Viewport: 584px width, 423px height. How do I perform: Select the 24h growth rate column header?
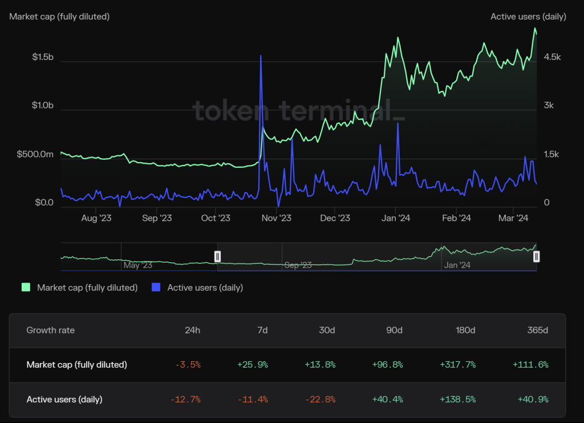click(x=192, y=331)
